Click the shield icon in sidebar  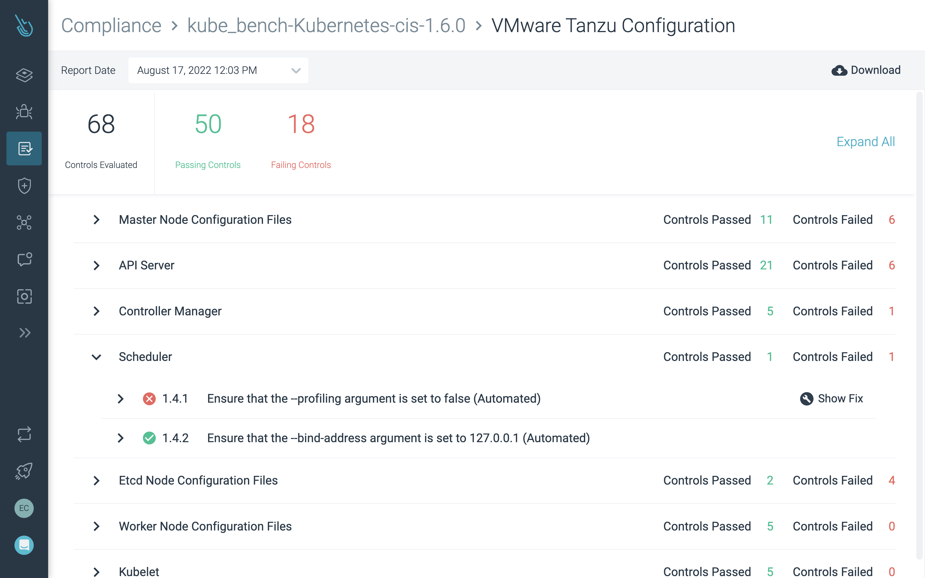click(24, 185)
